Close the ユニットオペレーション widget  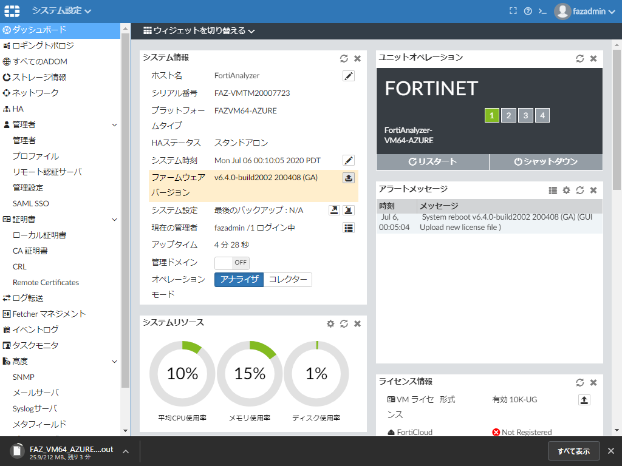(593, 59)
